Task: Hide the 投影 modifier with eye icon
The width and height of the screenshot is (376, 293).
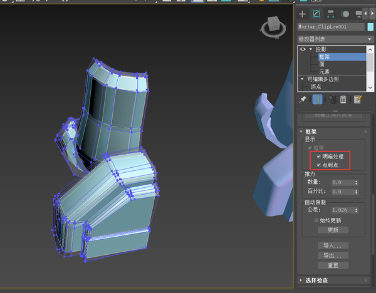Action: (x=303, y=49)
